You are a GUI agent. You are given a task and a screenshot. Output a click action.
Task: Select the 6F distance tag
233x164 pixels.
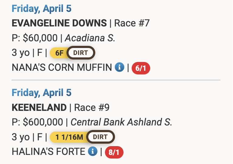click(59, 53)
